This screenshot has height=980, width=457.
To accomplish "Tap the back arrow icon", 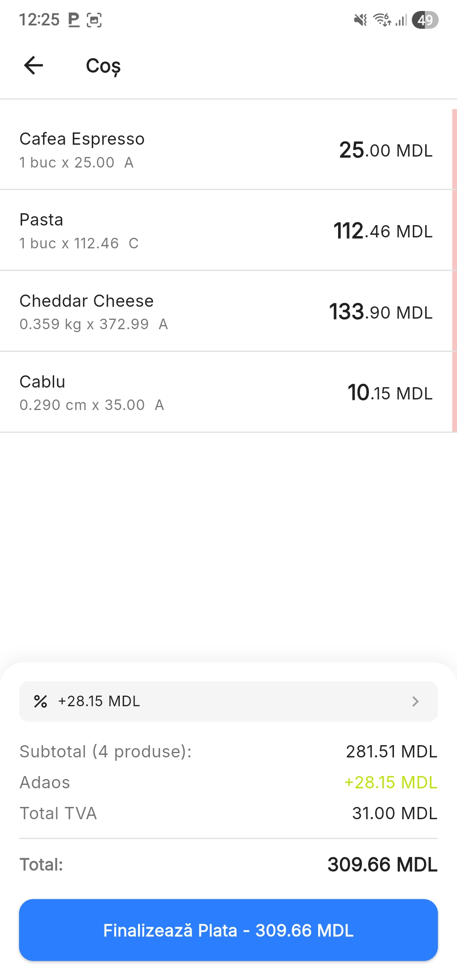I will point(33,66).
